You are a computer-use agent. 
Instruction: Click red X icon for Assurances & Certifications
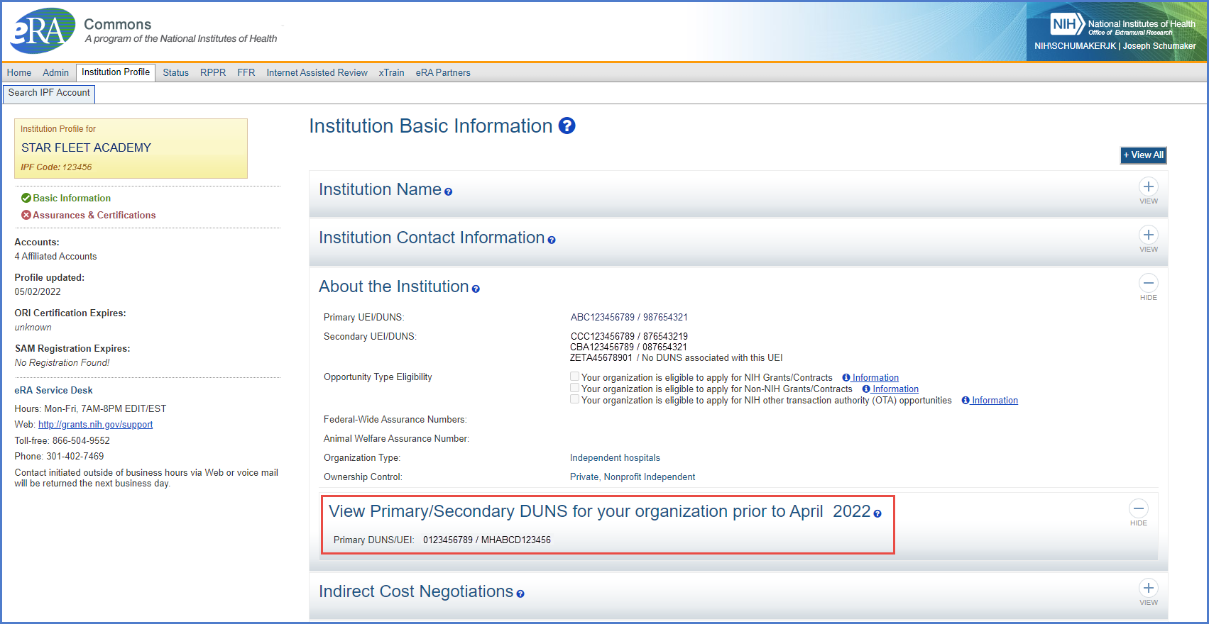(26, 215)
